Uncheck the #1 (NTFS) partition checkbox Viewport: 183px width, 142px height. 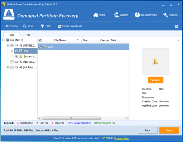coord(12,45)
